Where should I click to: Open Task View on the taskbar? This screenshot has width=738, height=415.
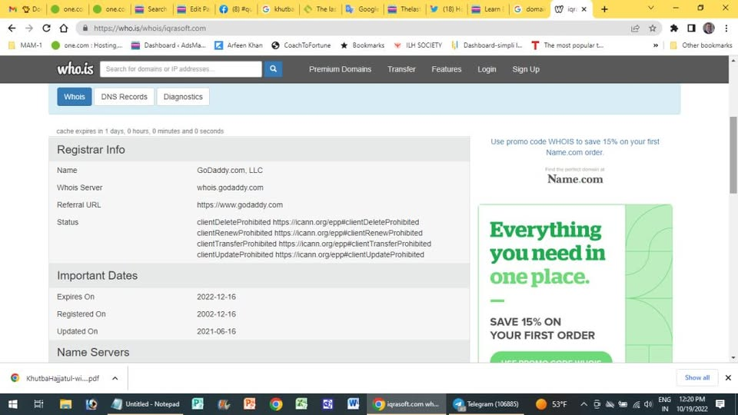coord(38,404)
